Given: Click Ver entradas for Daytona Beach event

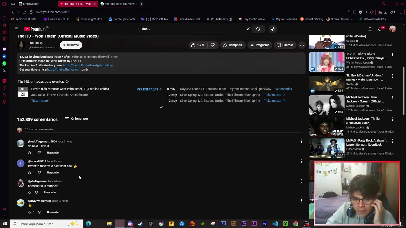Looking at the screenshot, I should click(x=284, y=89).
